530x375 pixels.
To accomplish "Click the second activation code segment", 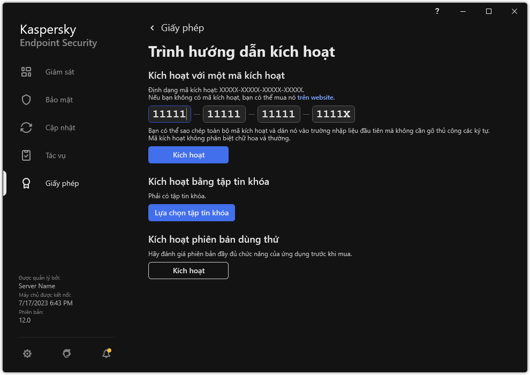I will pos(224,114).
